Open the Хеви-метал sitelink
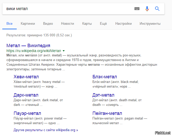This screenshot has height=136, width=172. tap(26, 77)
